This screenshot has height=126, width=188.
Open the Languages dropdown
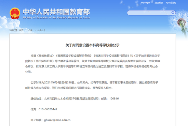point(146,3)
